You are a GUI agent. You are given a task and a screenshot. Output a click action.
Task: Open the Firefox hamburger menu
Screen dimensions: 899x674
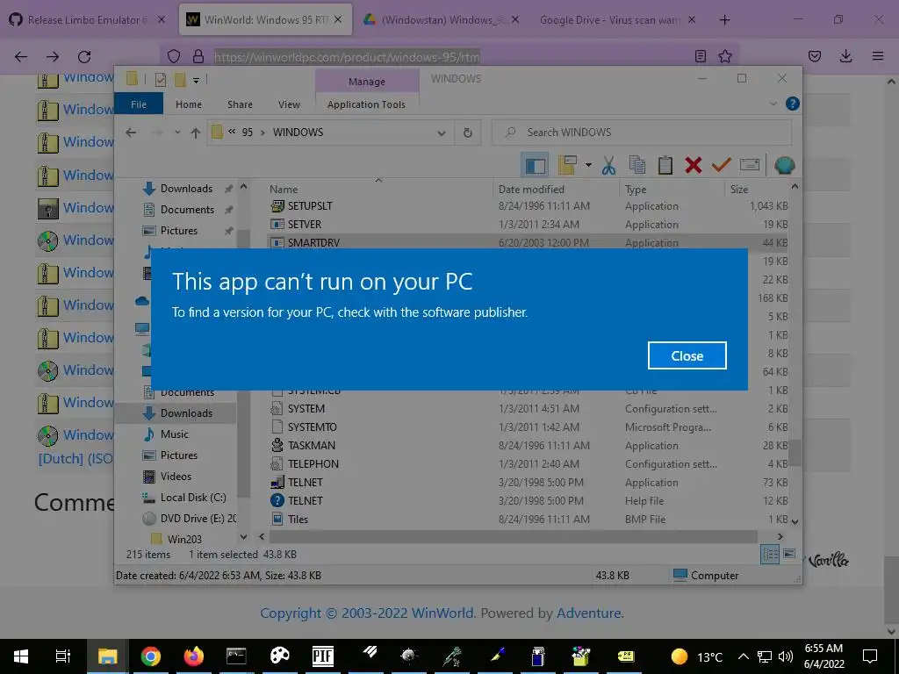tap(878, 56)
